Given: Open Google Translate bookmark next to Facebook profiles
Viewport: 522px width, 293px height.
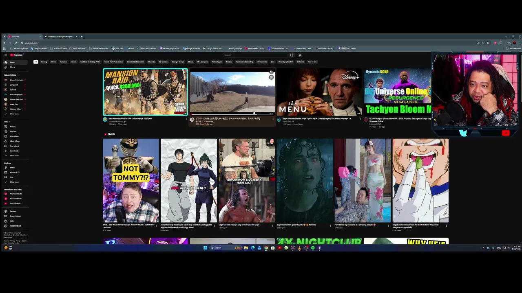Looking at the screenshot, I should (39, 48).
